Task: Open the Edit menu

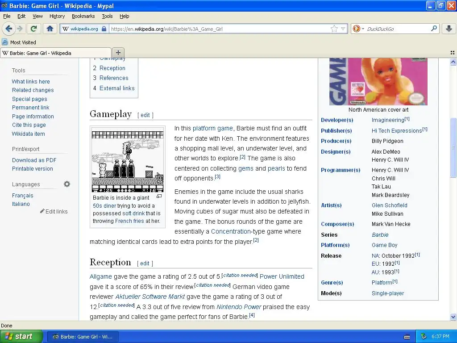Action: coord(21,16)
